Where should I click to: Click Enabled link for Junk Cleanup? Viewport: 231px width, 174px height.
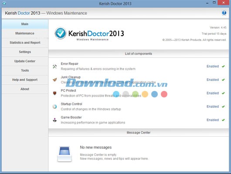pyautogui.click(x=213, y=80)
